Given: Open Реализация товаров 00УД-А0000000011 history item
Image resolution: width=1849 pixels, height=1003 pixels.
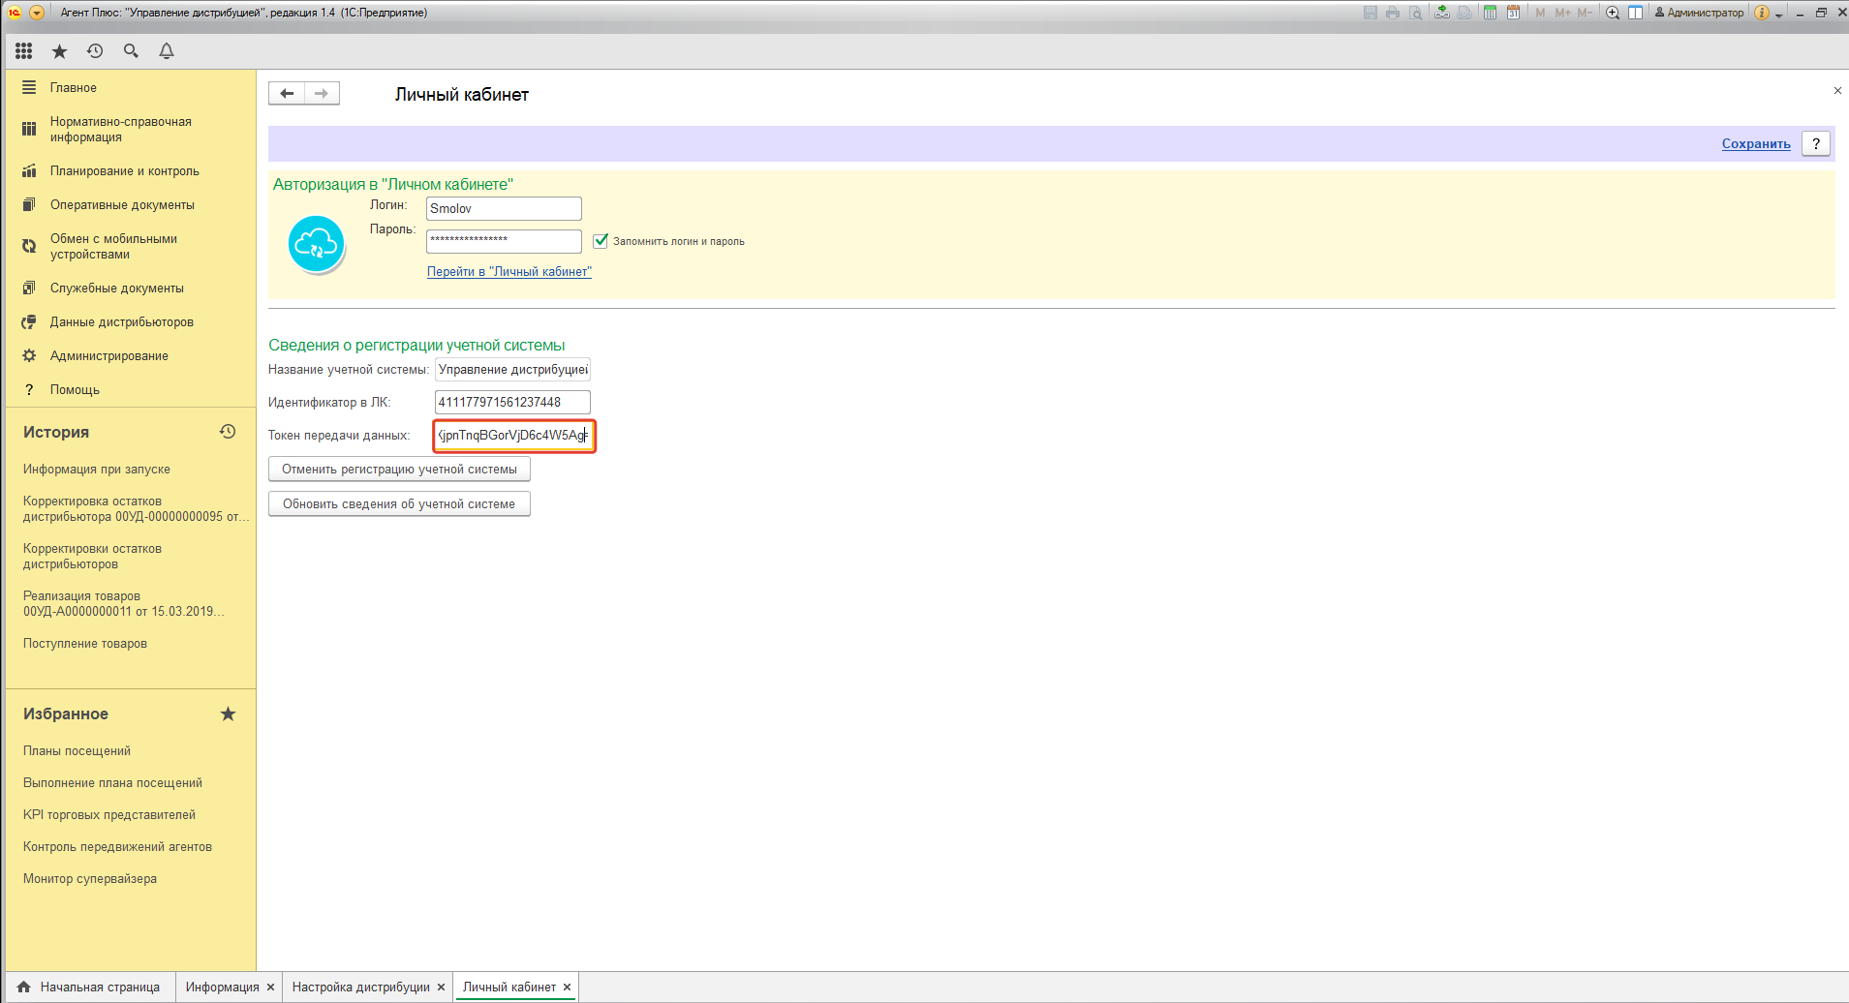Looking at the screenshot, I should coord(123,603).
